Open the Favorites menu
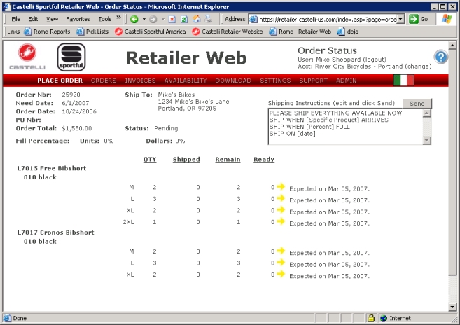Image resolution: width=460 pixels, height=325 pixels. (x=78, y=19)
